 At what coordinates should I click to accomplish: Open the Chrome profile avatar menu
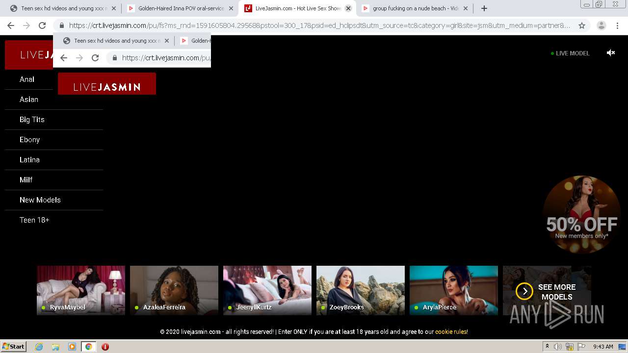coord(601,25)
